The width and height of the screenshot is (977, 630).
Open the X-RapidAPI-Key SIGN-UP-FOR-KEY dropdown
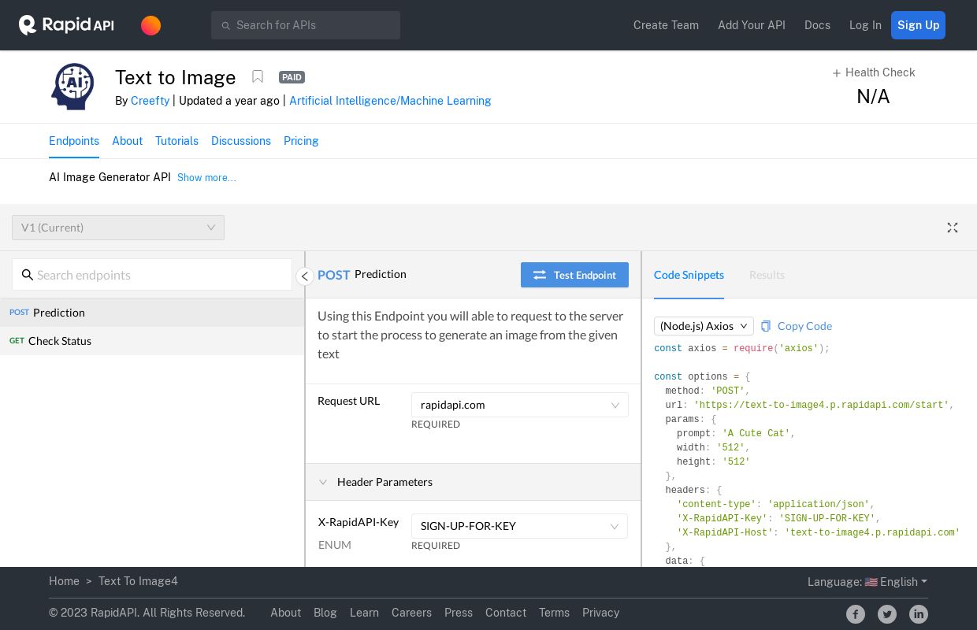pyautogui.click(x=519, y=526)
